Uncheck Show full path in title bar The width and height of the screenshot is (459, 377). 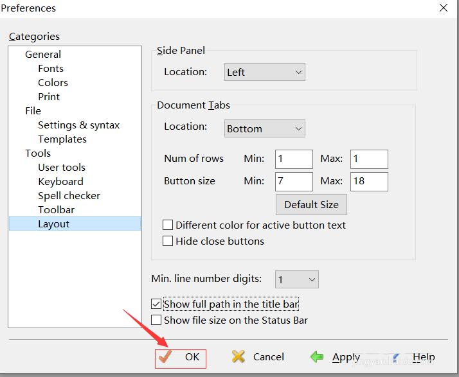(156, 304)
